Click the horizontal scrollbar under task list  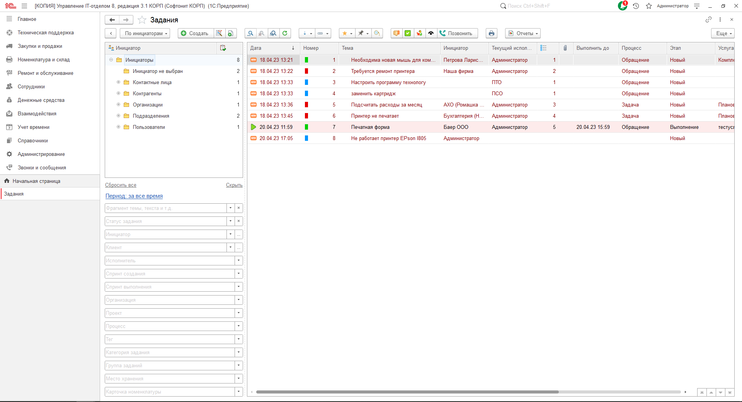[407, 392]
